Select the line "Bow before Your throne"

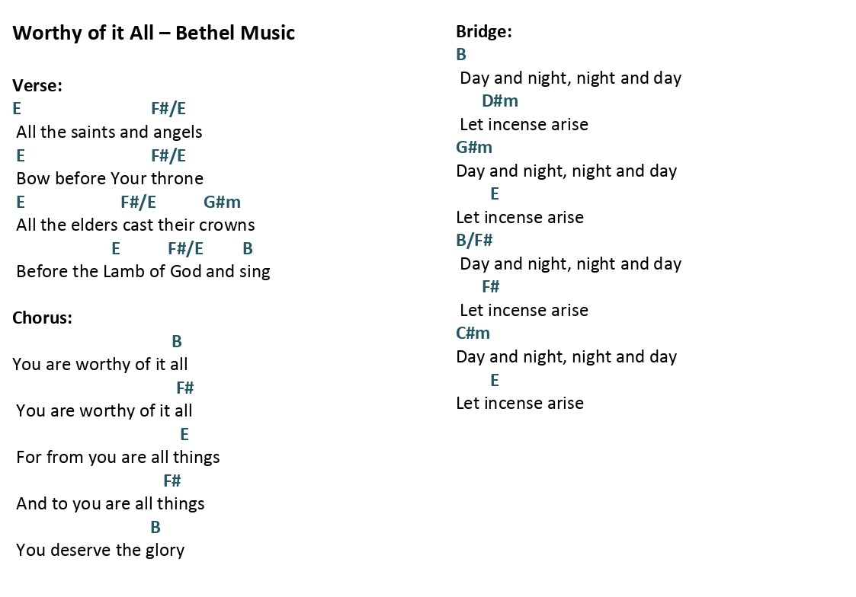110,178
